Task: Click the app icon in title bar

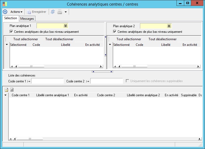Action: click(5, 4)
